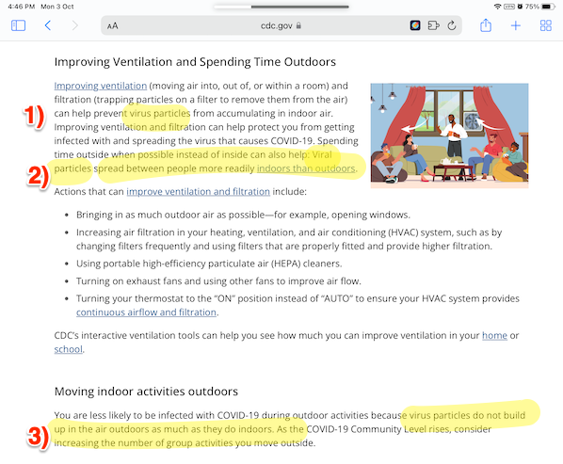Tap the battery indicator in status bar
The image size is (563, 464).
548,7
